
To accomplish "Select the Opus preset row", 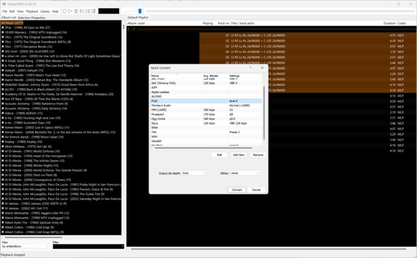I will [206, 124].
